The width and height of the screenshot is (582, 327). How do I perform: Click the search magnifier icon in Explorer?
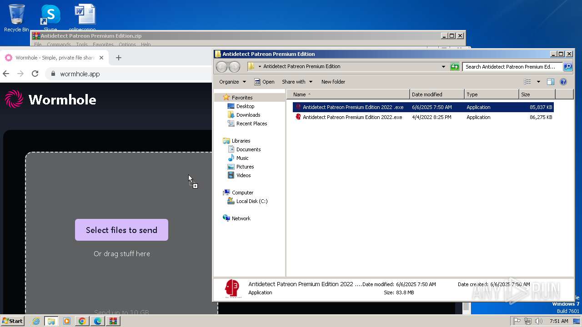(567, 67)
